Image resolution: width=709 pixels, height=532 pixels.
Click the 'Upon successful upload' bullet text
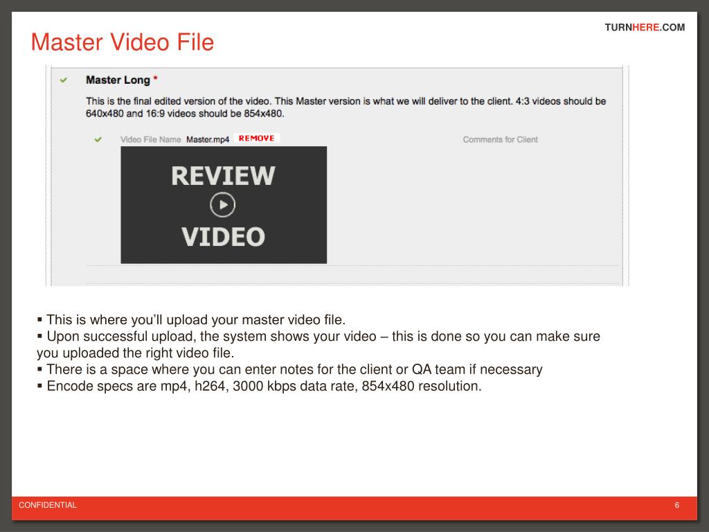(318, 344)
